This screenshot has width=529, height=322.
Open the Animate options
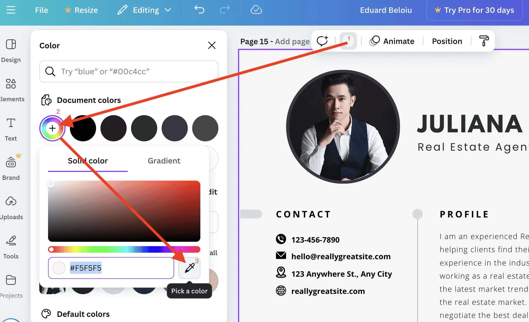pyautogui.click(x=392, y=41)
